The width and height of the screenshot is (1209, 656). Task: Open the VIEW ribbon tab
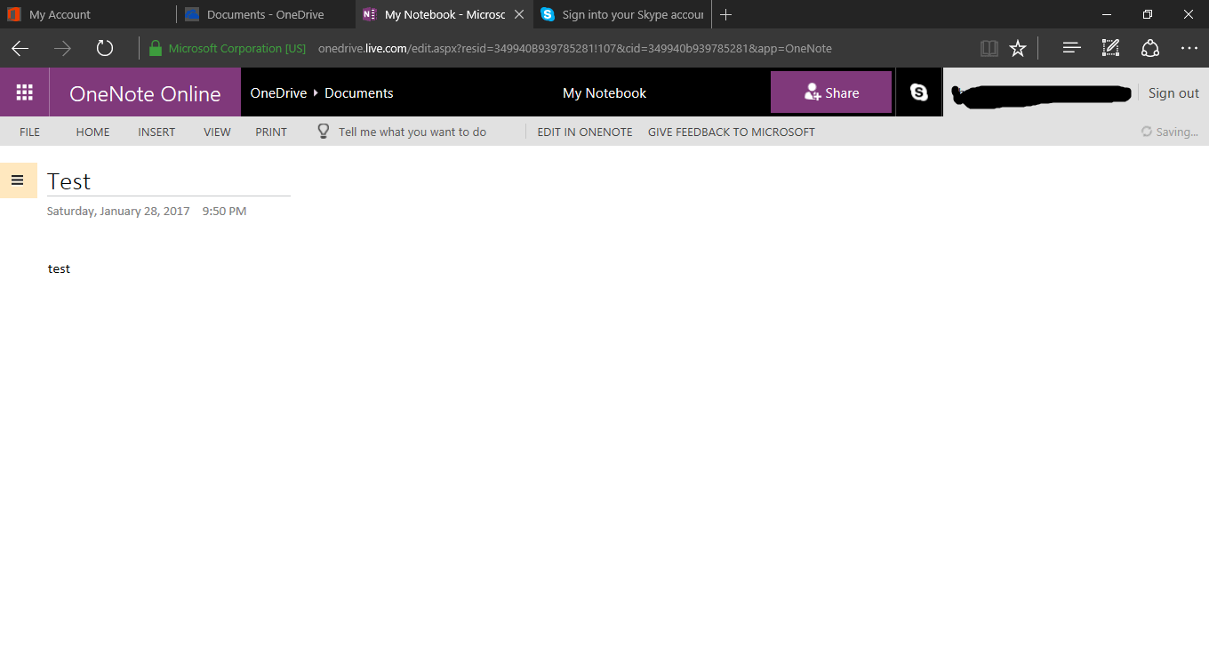point(217,132)
